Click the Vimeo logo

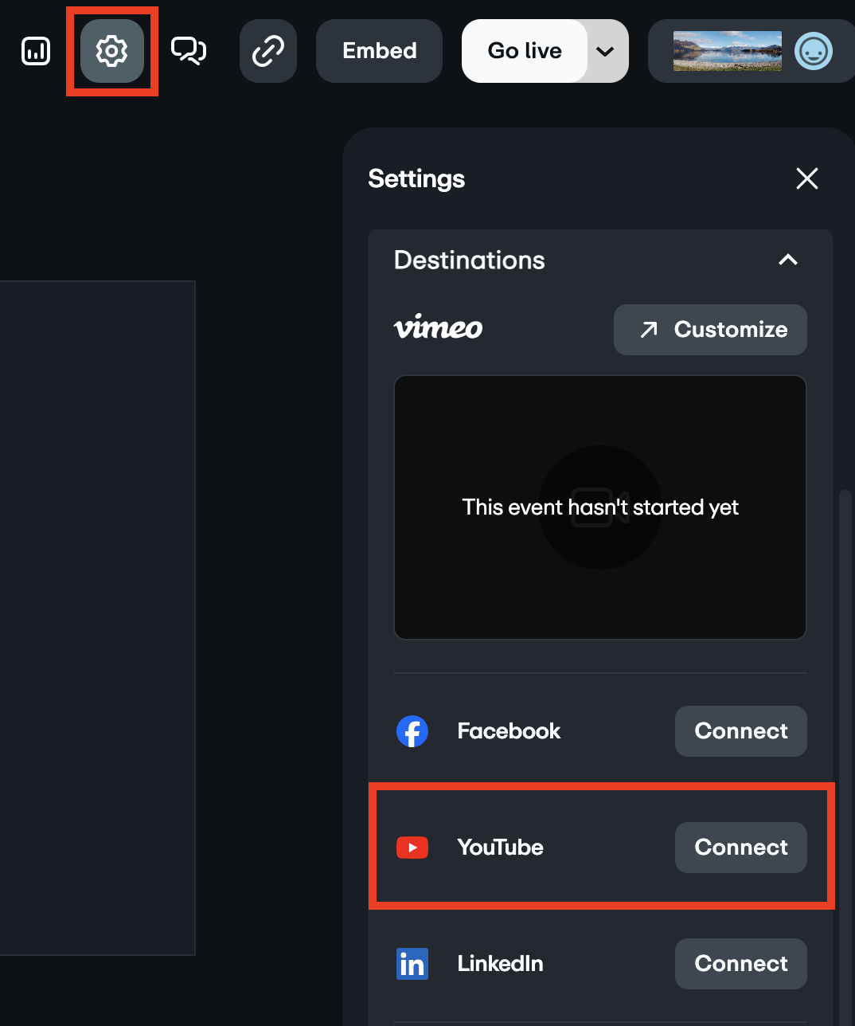[x=438, y=327]
